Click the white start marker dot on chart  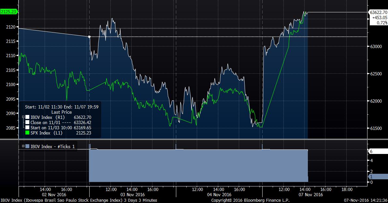click(89, 37)
